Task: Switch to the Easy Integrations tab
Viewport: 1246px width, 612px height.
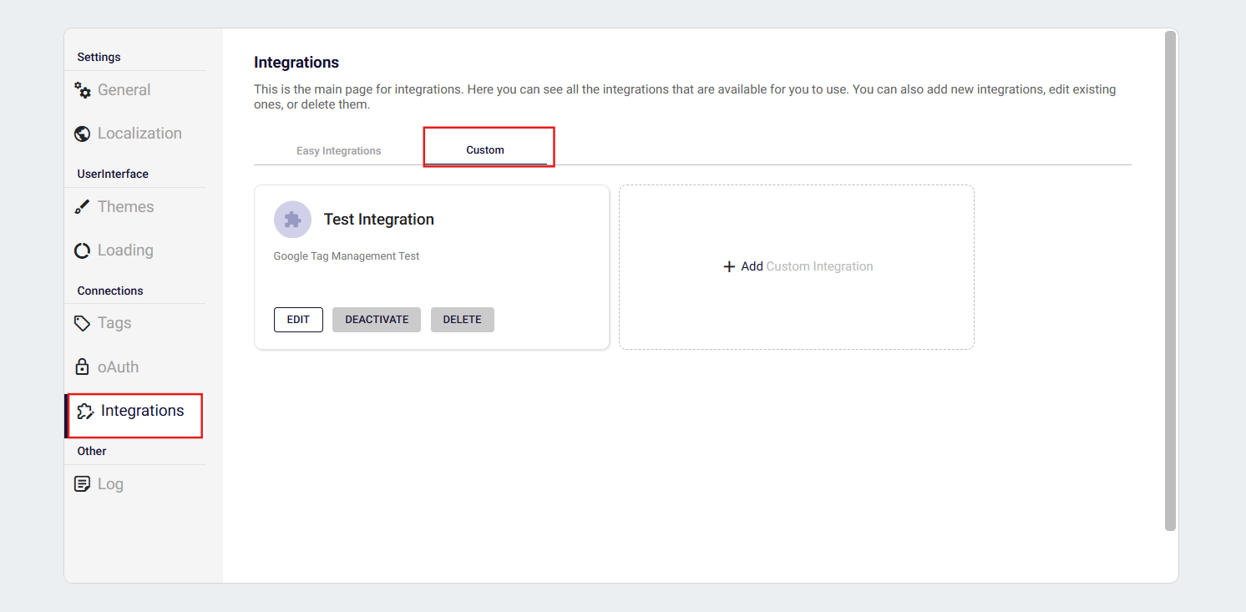Action: coord(338,151)
